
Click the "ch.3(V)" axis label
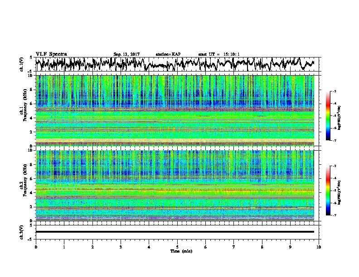22,232
